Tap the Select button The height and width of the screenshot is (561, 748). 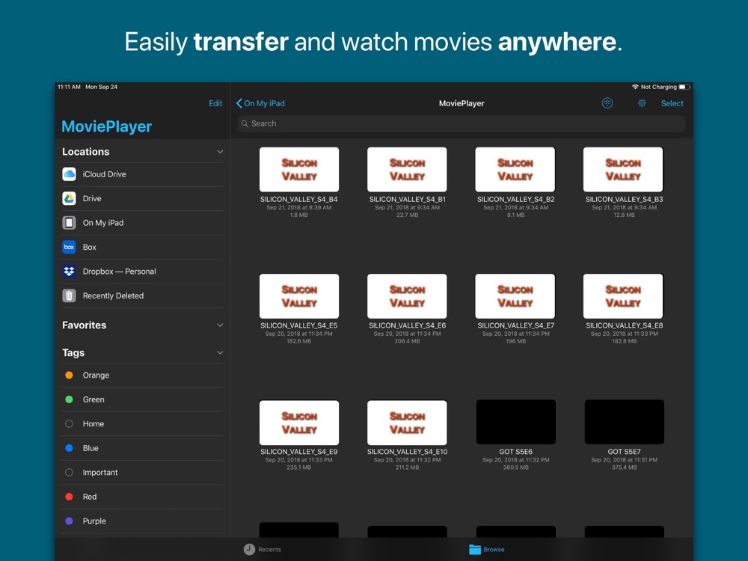pyautogui.click(x=672, y=103)
